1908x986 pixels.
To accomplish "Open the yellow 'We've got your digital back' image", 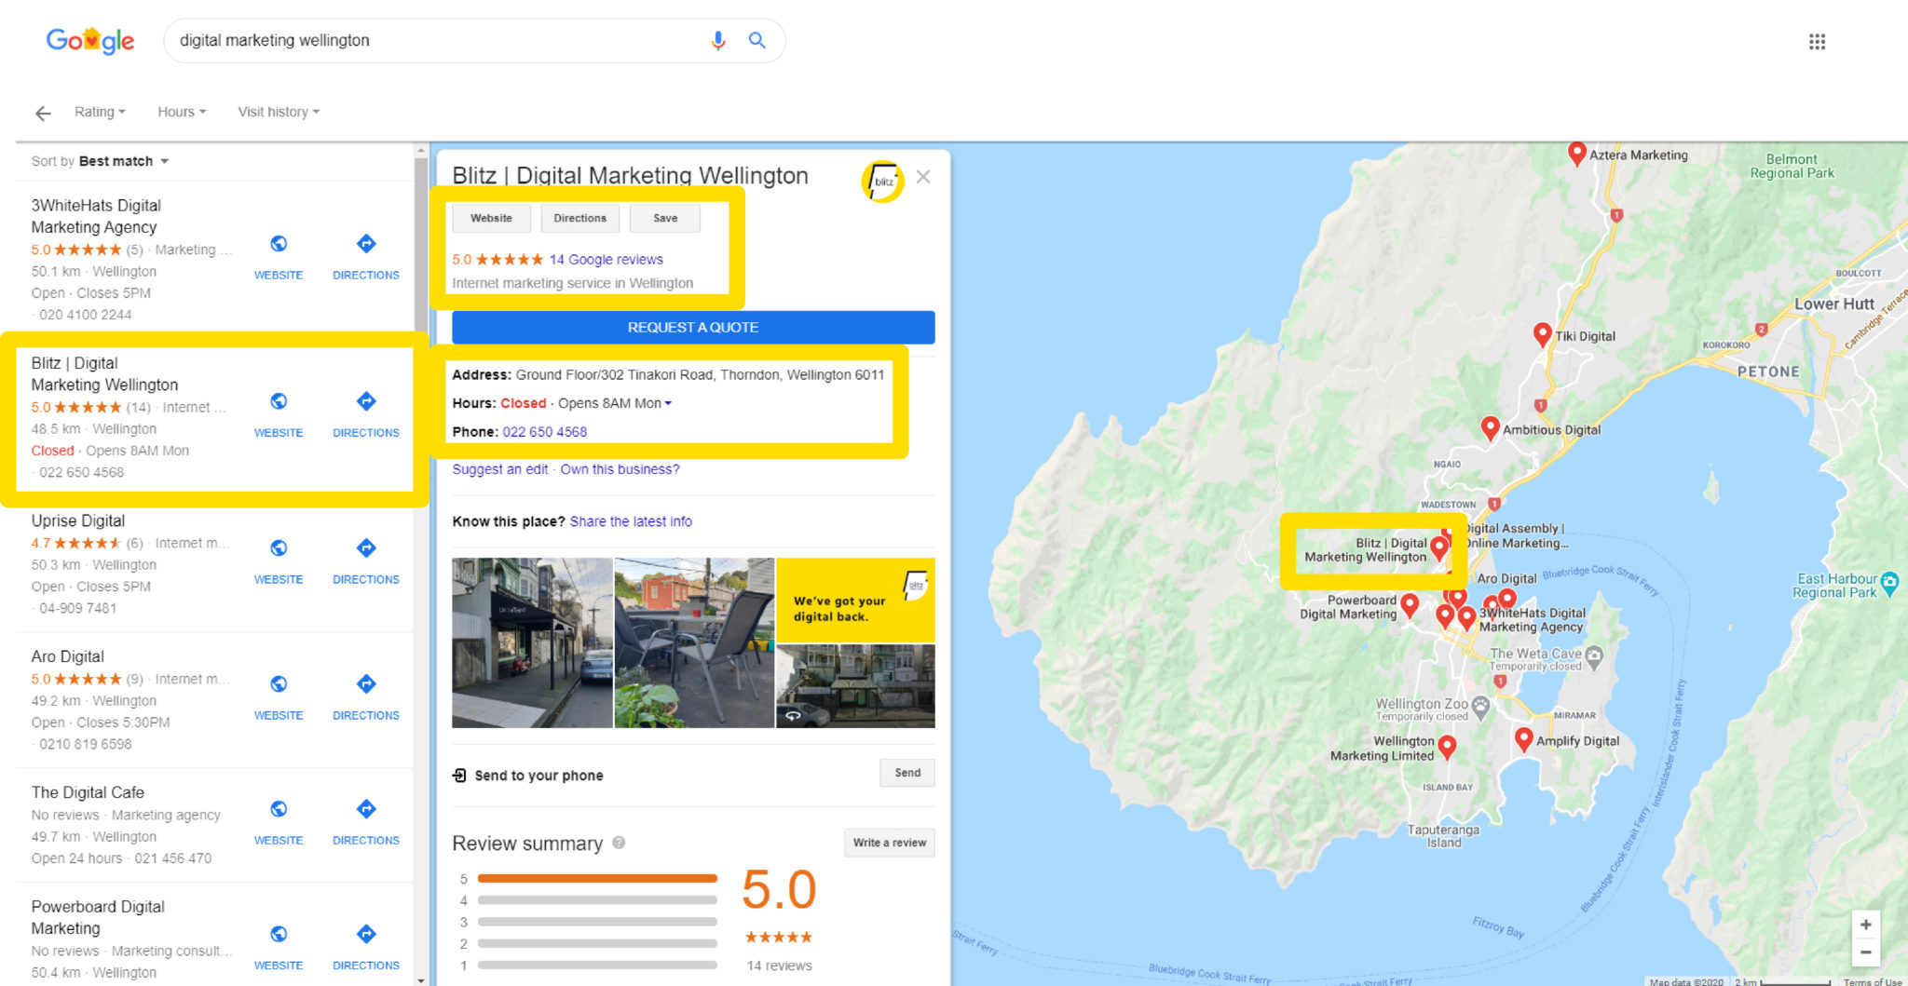I will [855, 601].
